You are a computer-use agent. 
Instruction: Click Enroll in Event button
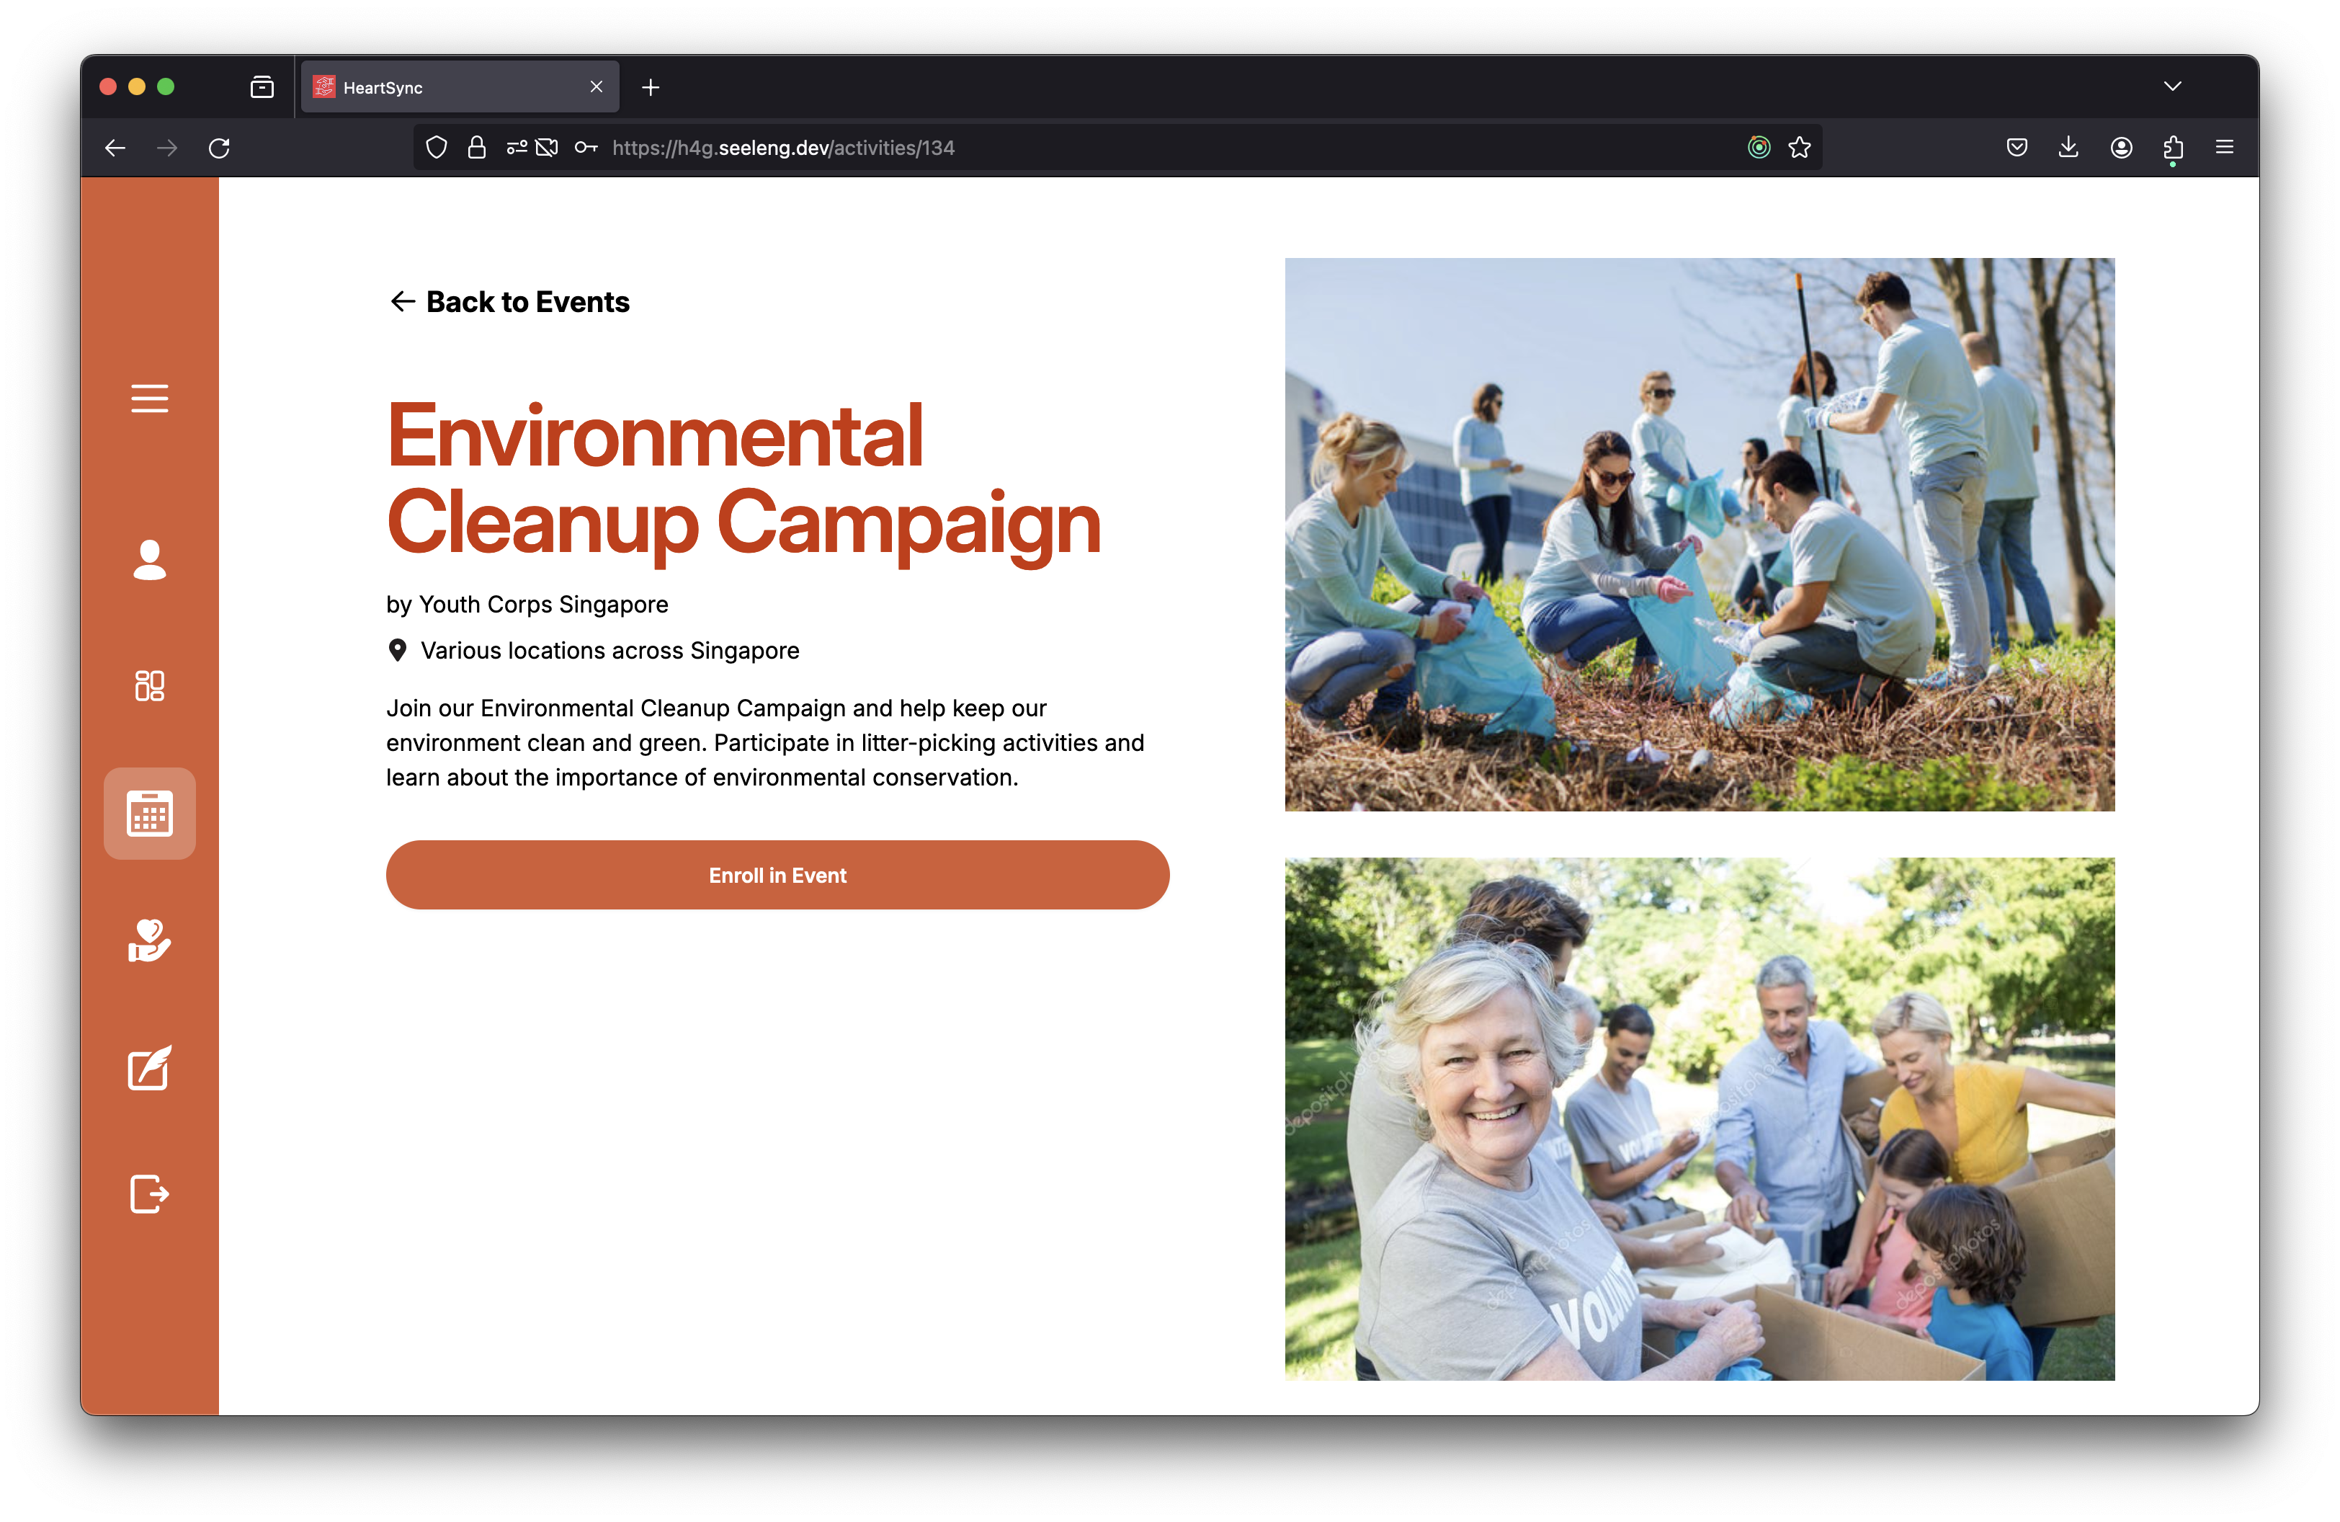point(777,875)
